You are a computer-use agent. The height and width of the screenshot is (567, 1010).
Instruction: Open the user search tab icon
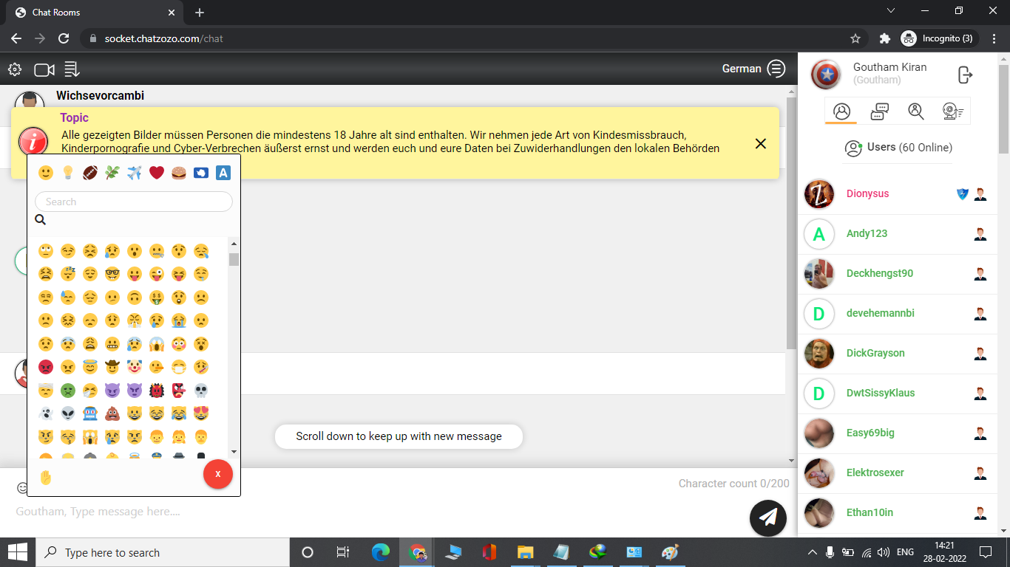916,111
